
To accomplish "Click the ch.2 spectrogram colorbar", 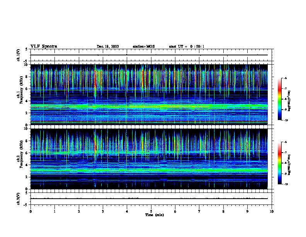I will [280, 163].
